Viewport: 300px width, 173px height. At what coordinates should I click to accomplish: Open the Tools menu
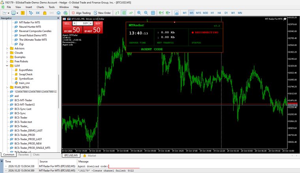(51, 7)
